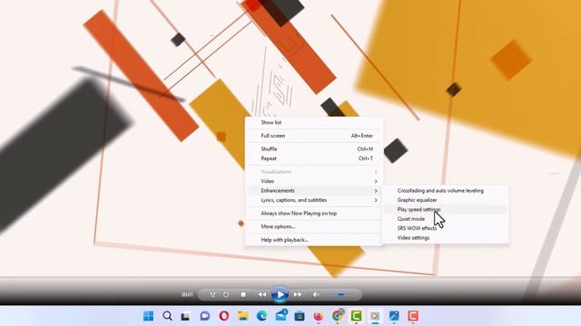
Task: Stop playback with the square stop button
Action: 243,294
